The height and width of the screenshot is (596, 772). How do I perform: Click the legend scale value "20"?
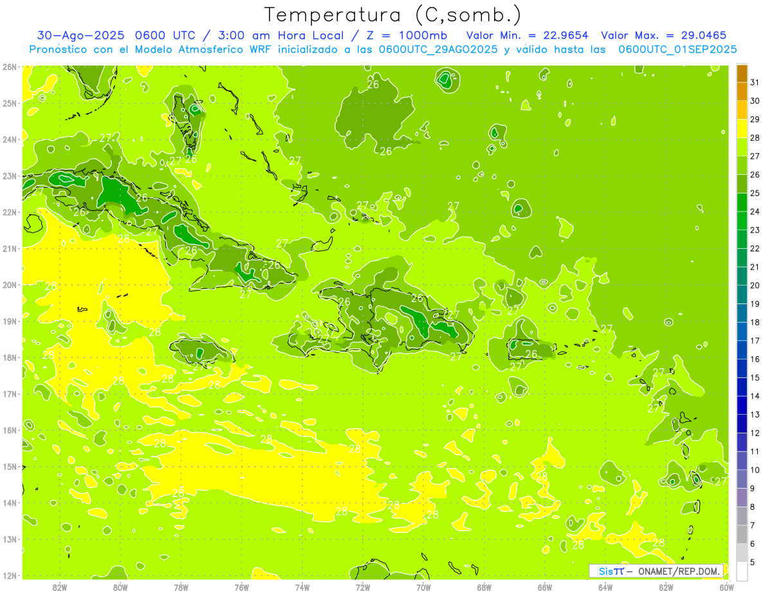tap(755, 285)
